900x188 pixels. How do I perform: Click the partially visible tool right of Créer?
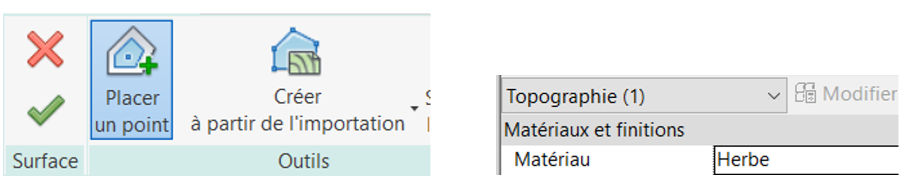pyautogui.click(x=428, y=110)
